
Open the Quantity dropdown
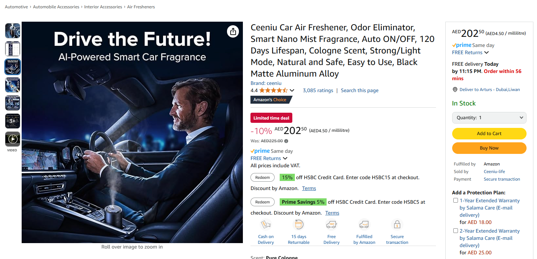(x=489, y=118)
